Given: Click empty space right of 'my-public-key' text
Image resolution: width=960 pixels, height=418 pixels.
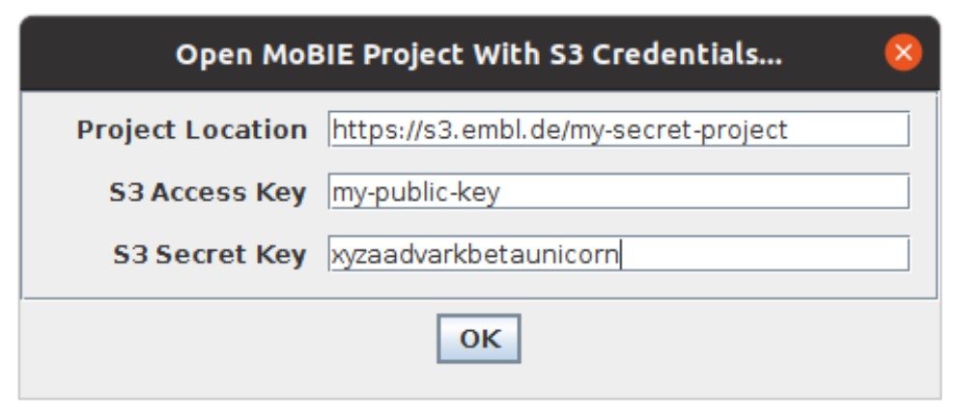Looking at the screenshot, I should [704, 191].
